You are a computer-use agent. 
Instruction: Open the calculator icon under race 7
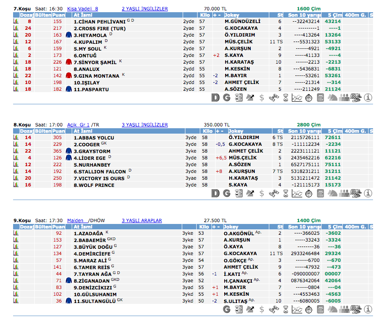321,98
